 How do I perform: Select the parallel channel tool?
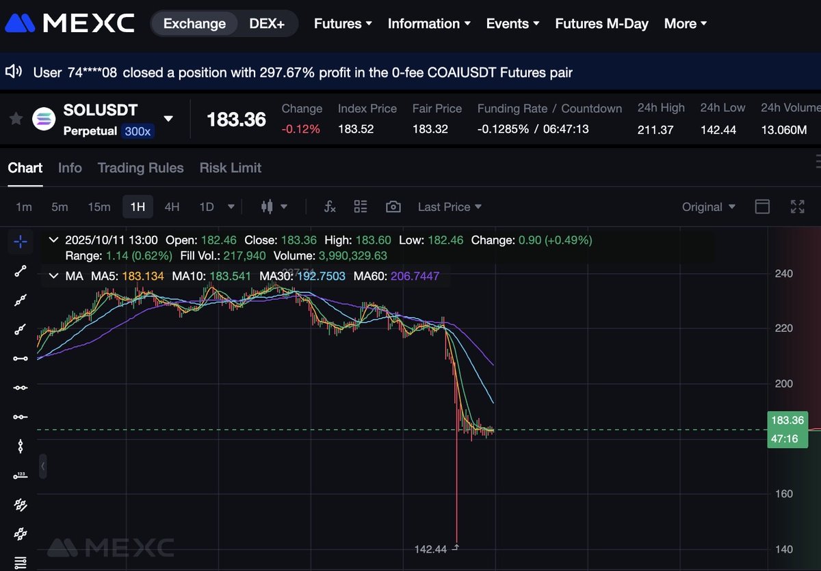21,505
